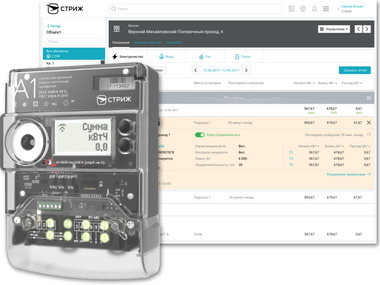Go to the previous object with the left arrow

tap(359, 29)
